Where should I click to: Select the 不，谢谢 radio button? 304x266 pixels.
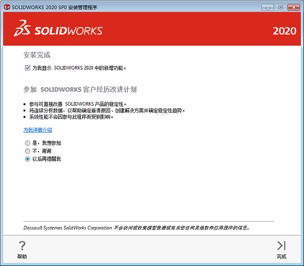coord(28,151)
